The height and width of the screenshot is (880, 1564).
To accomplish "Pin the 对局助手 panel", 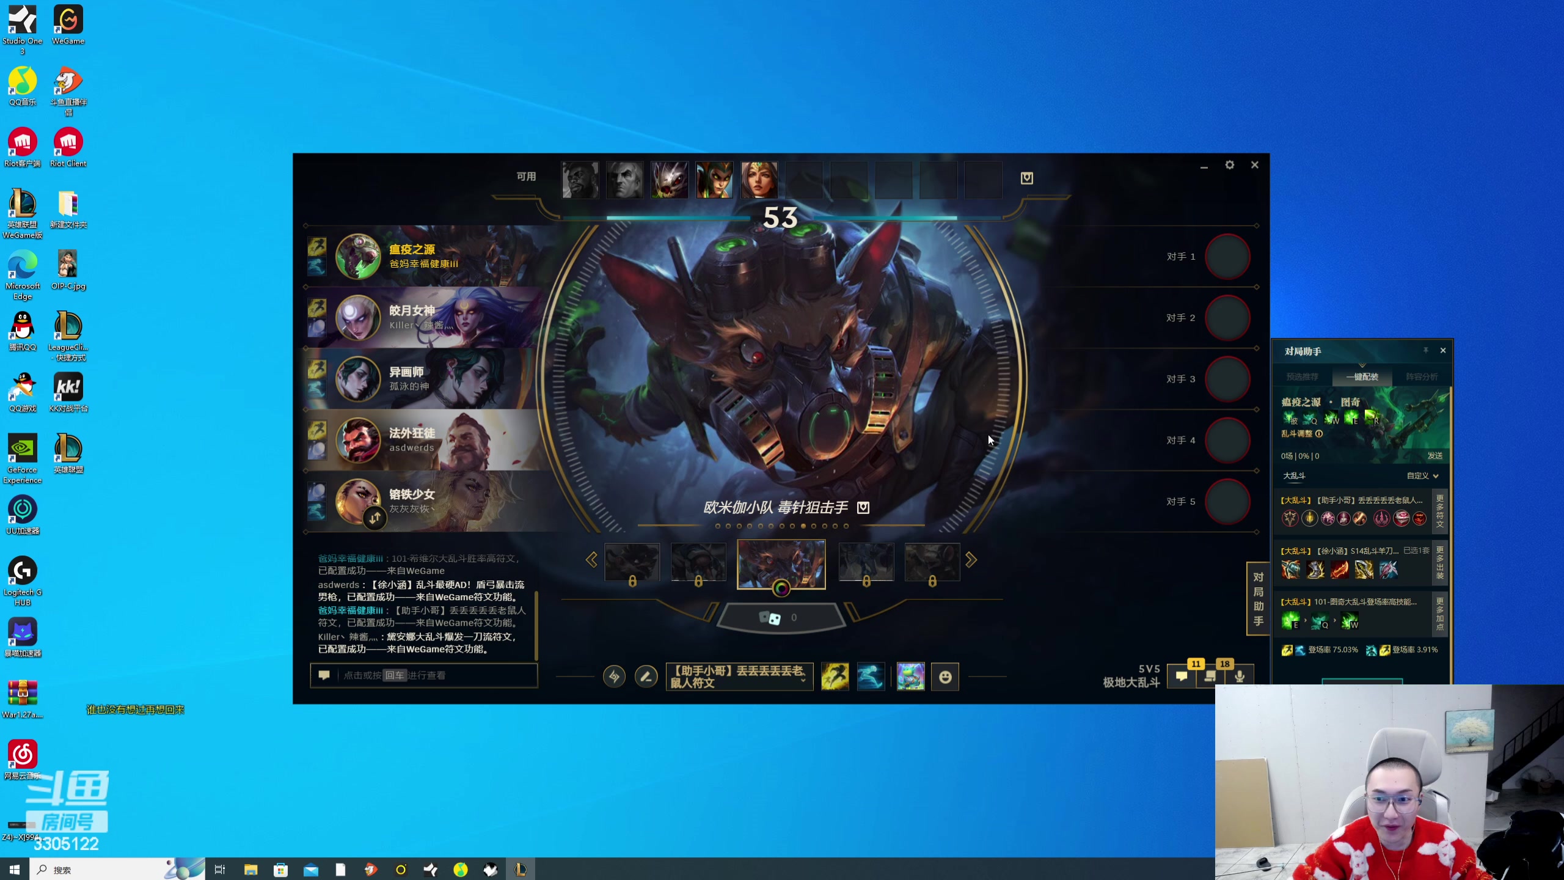I will coord(1426,350).
